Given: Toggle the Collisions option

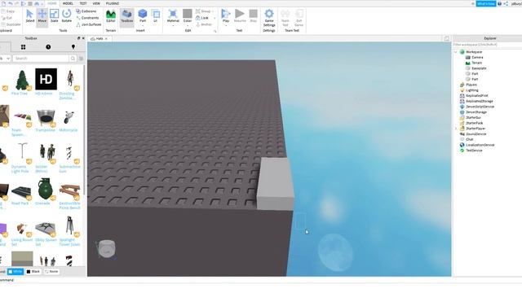Looking at the screenshot, I should coord(86,11).
